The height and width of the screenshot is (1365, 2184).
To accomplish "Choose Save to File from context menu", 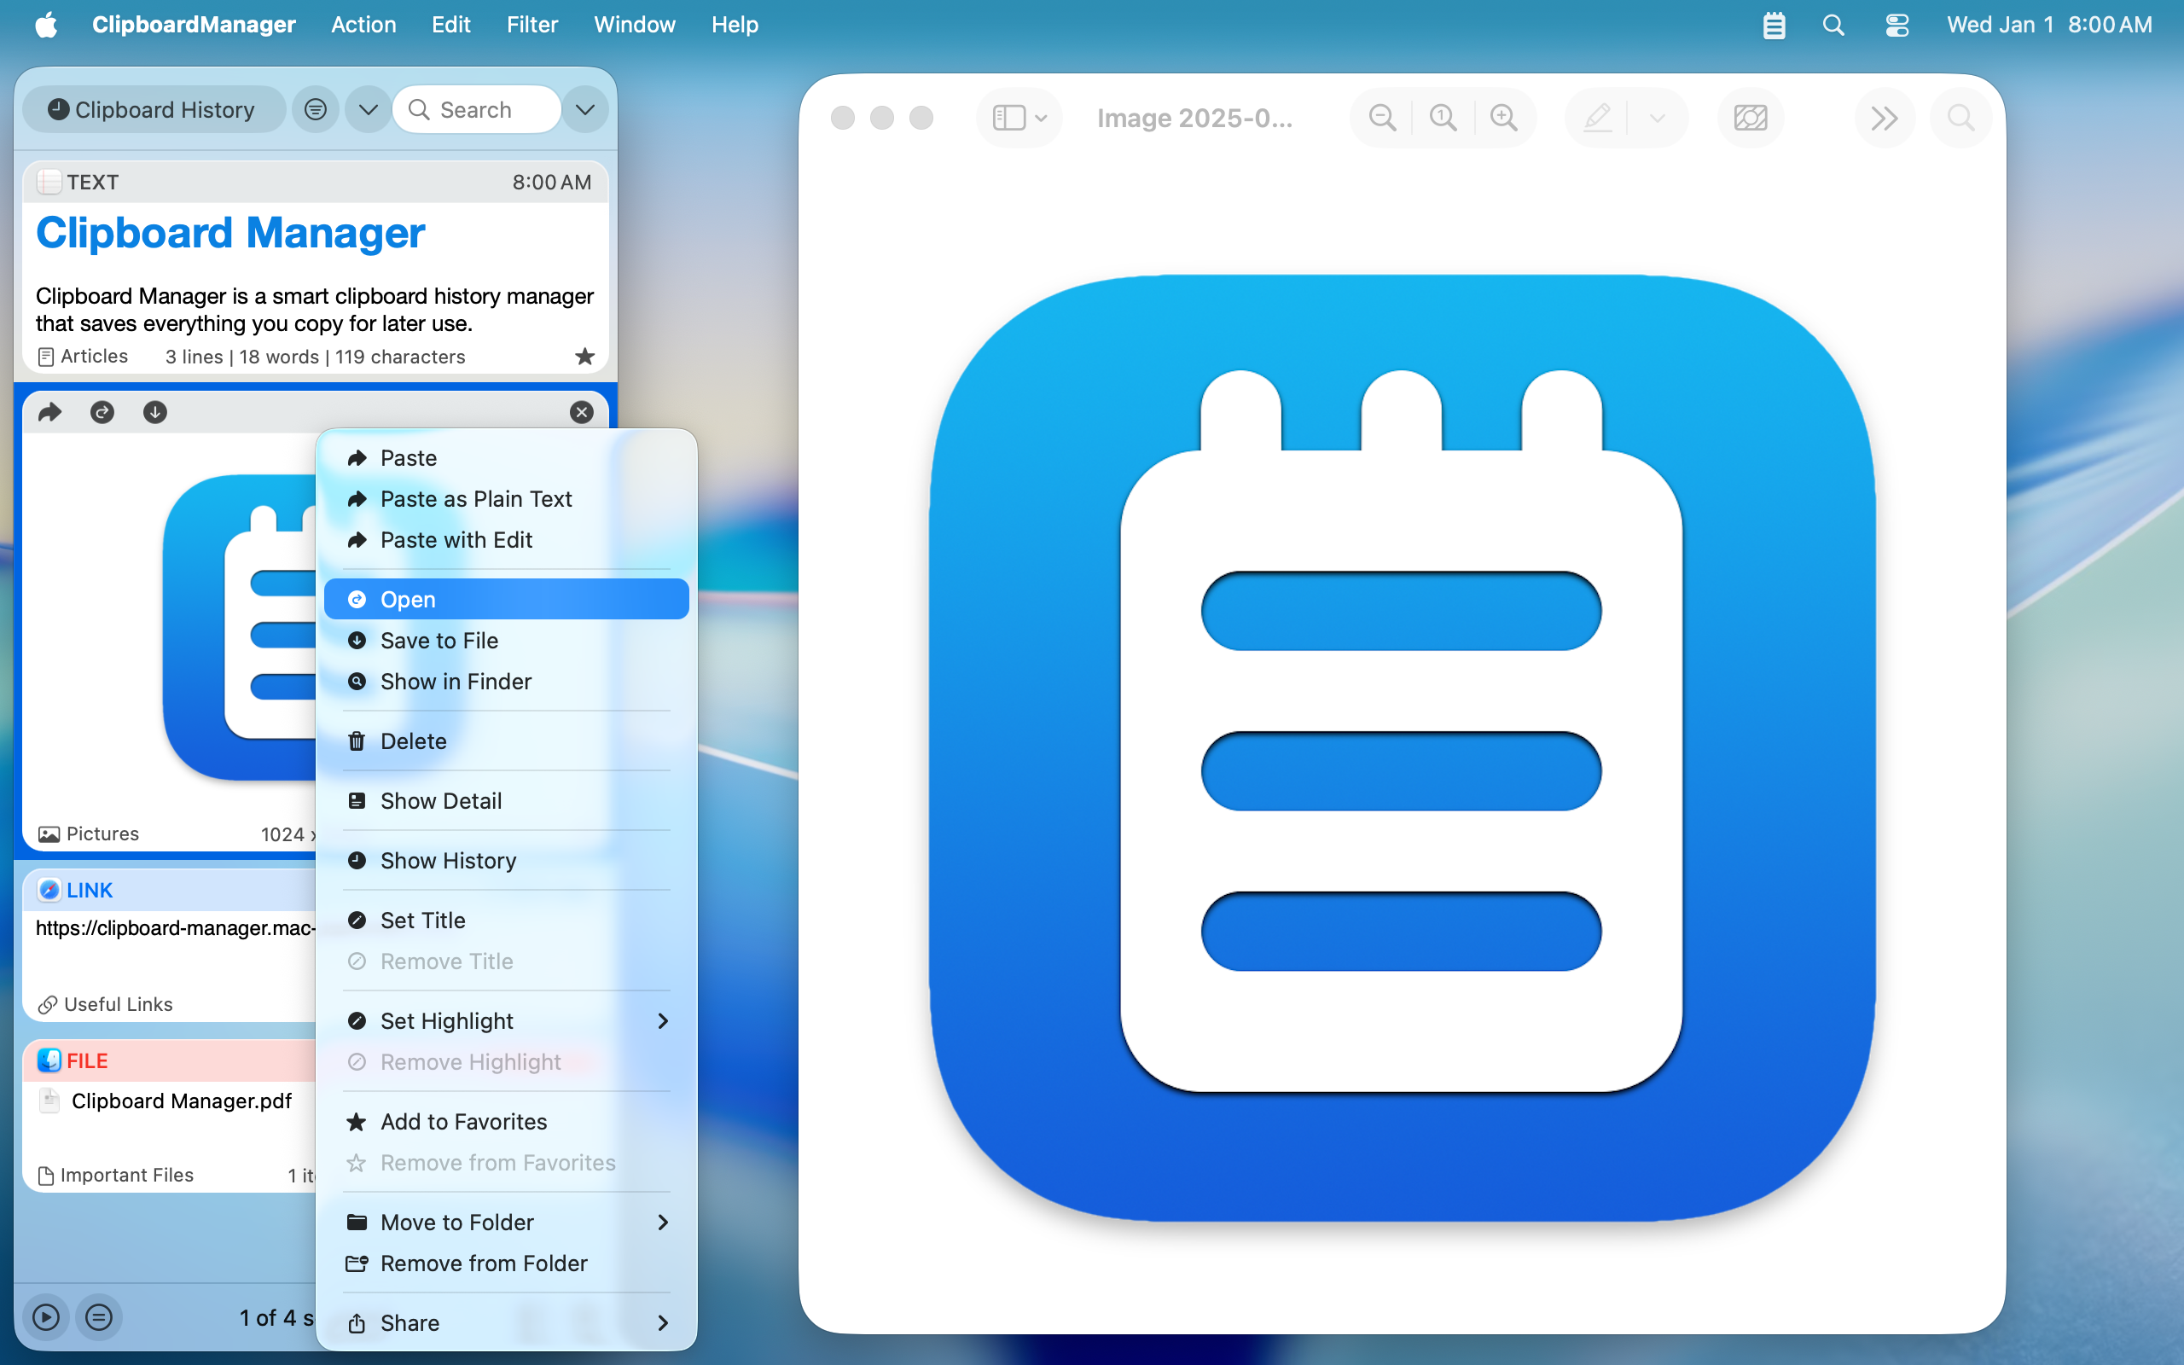I will [439, 640].
